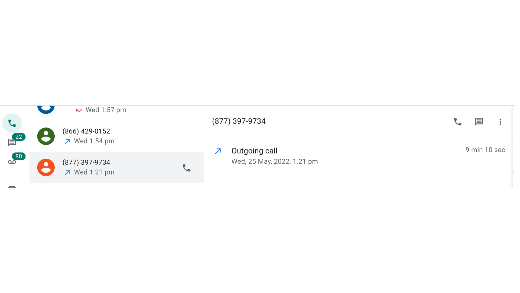Click the 9 min 10 sec duration
Viewport: 520px width, 293px height.
pyautogui.click(x=485, y=150)
